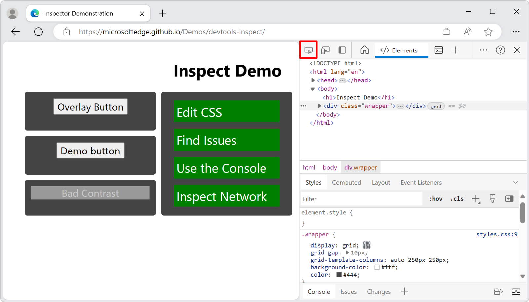Image resolution: width=529 pixels, height=302 pixels.
Task: Toggle the :hov element state pane
Action: [x=436, y=198]
